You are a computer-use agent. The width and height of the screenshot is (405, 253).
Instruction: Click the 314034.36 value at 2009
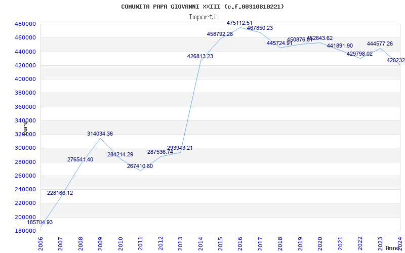(x=100, y=134)
